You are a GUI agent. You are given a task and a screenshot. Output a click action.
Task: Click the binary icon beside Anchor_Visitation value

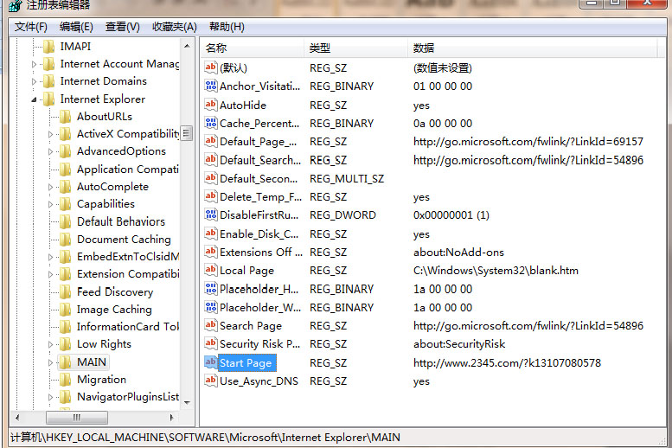click(x=211, y=86)
